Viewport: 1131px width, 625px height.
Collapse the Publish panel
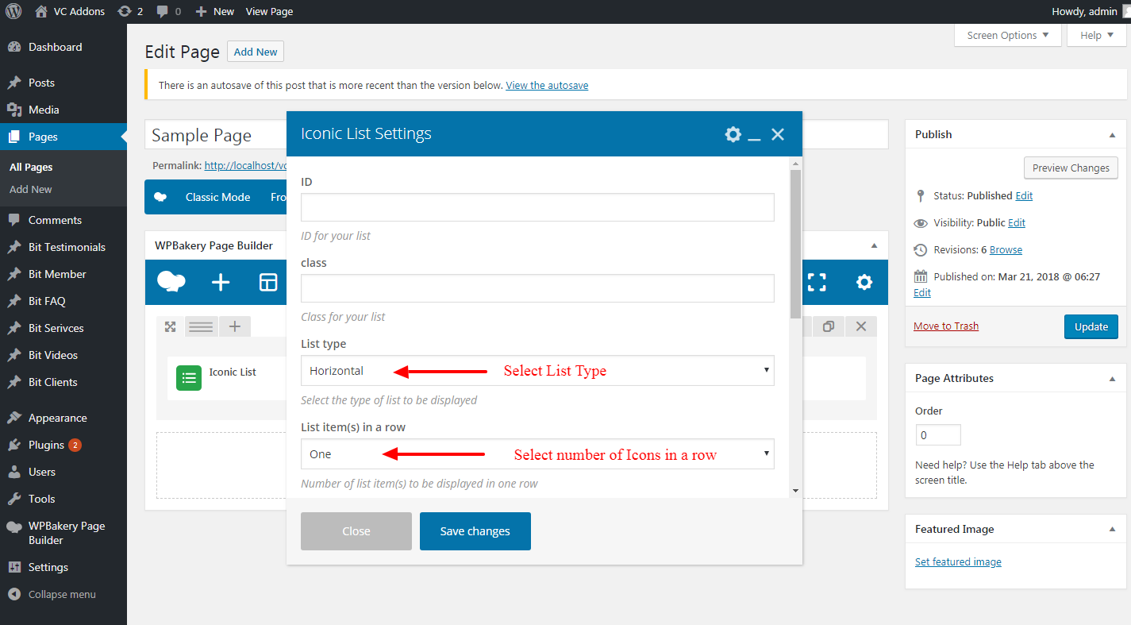point(1112,135)
